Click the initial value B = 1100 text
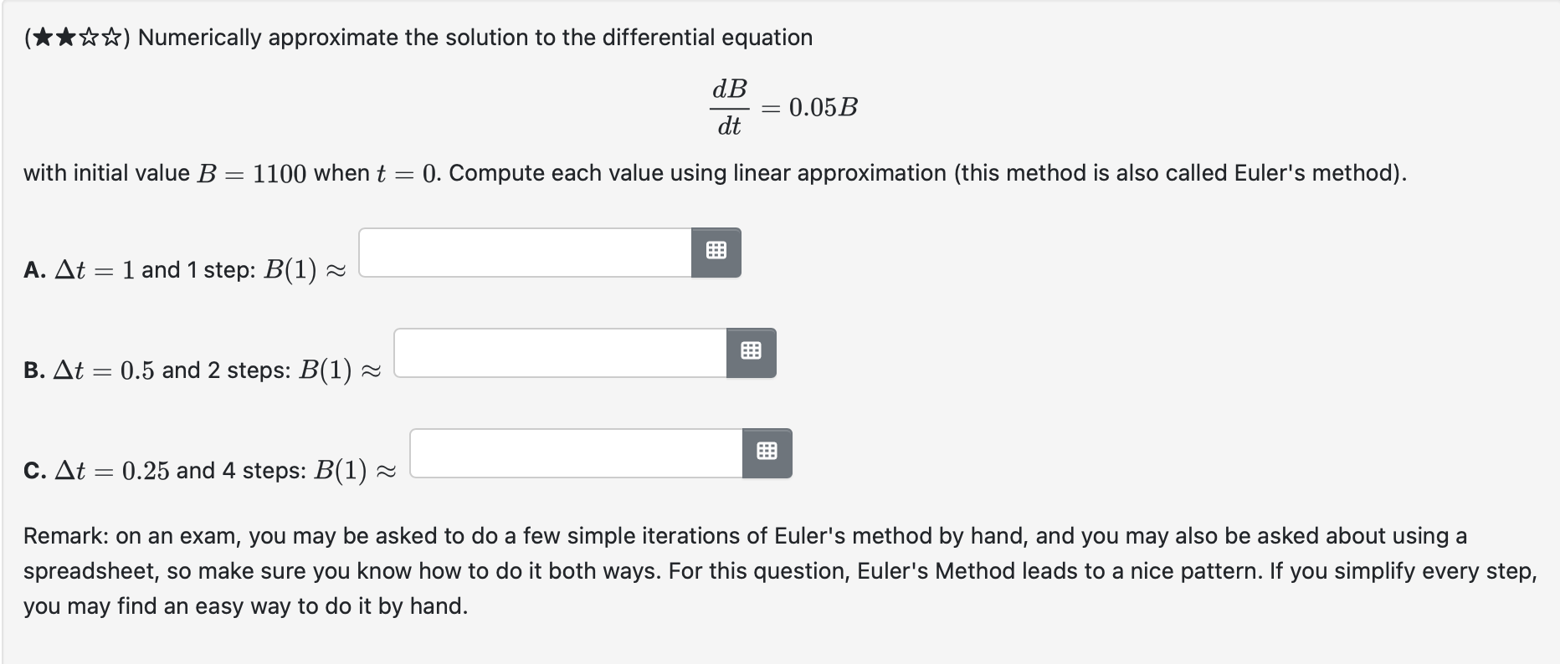Image resolution: width=1560 pixels, height=664 pixels. tap(250, 173)
